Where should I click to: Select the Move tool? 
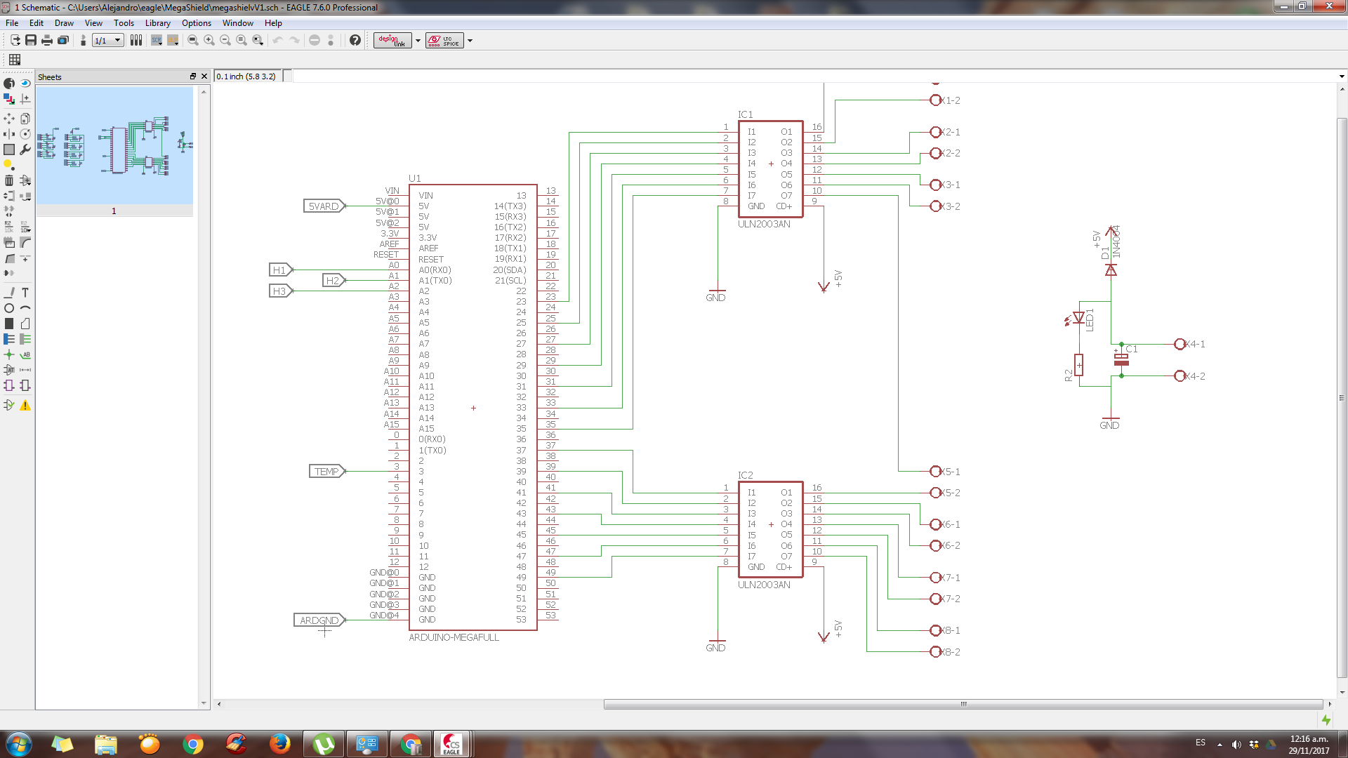9,119
